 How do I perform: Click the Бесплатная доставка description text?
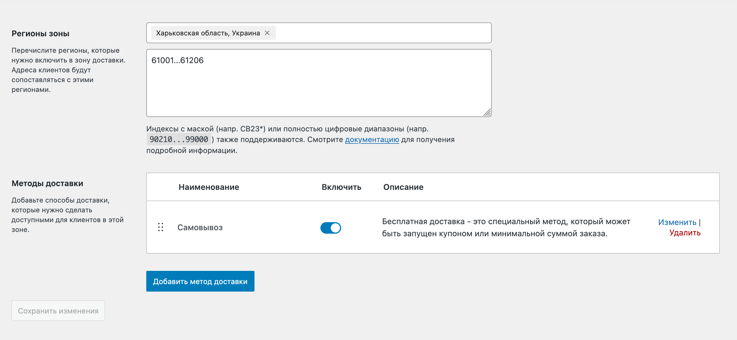506,228
